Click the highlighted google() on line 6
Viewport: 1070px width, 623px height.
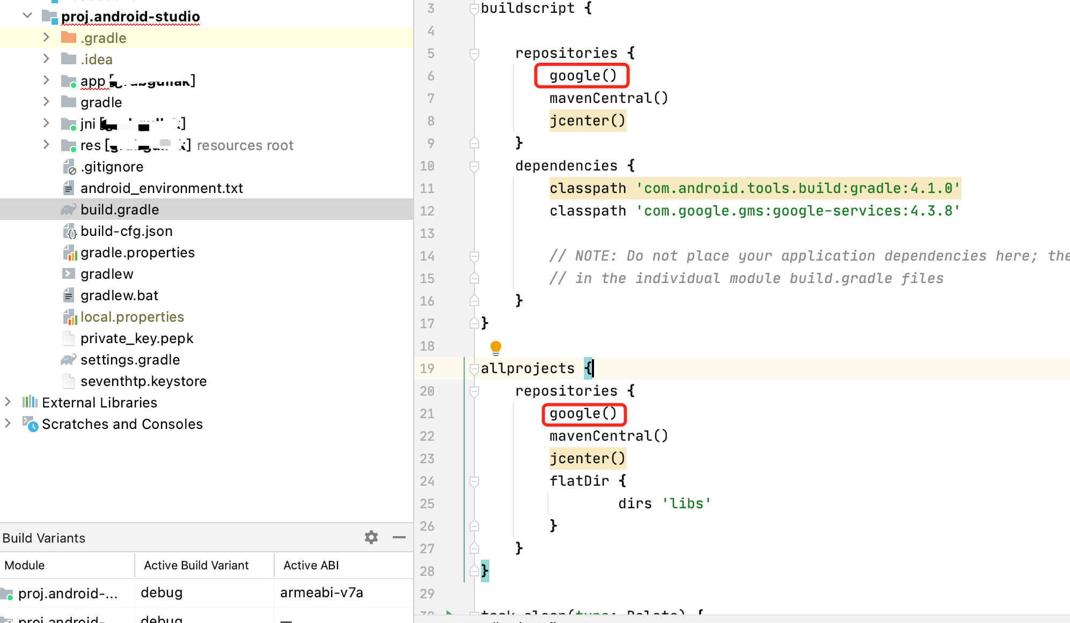[x=582, y=75]
